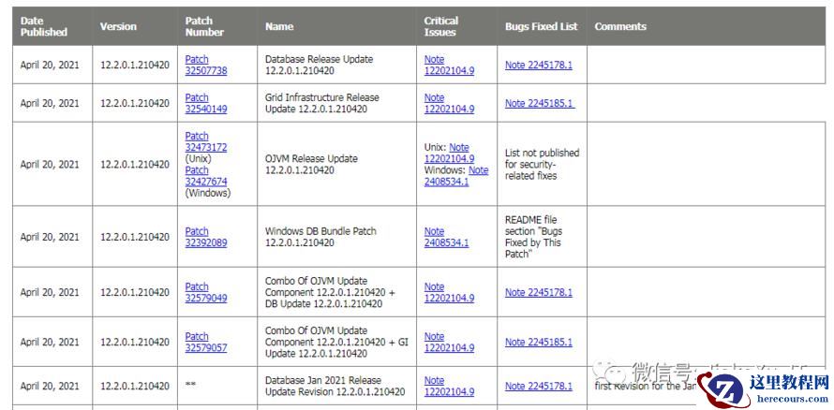Viewport: 834px width, 410px height.
Task: Select the 'Database Release Update 12.2.0.1.210420' name cell
Action: (337, 65)
